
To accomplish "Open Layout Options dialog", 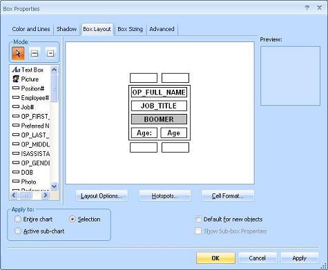I will (102, 196).
